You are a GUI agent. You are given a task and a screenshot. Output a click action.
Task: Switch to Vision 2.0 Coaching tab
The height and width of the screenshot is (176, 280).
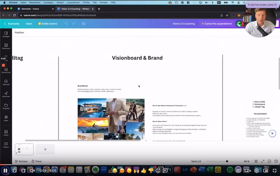[75, 9]
